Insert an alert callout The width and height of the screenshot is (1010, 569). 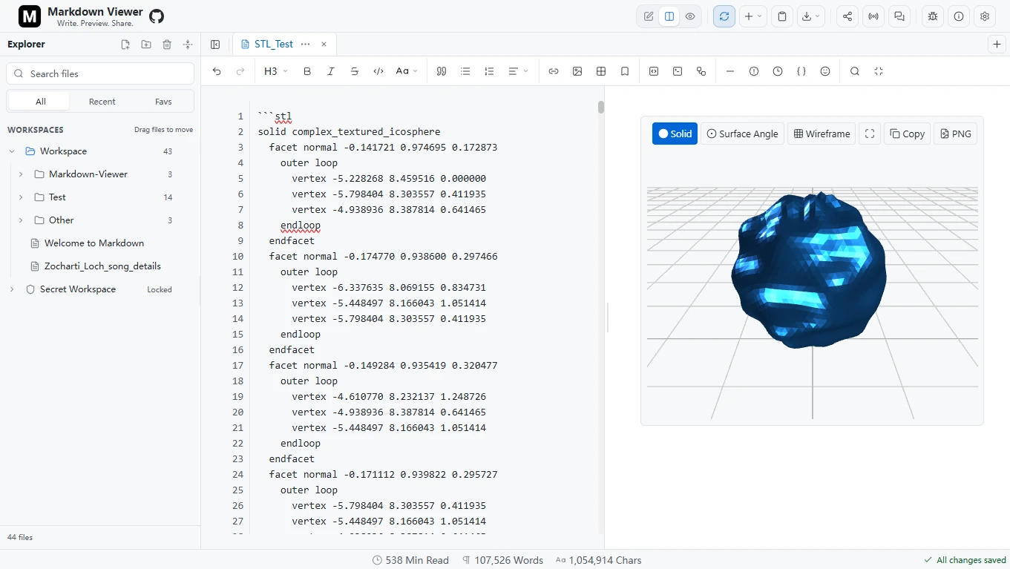(x=754, y=71)
